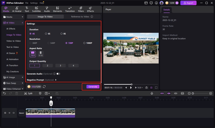Select output quantity 3
Image resolution: width=215 pixels, height=128 pixels.
click(x=60, y=66)
